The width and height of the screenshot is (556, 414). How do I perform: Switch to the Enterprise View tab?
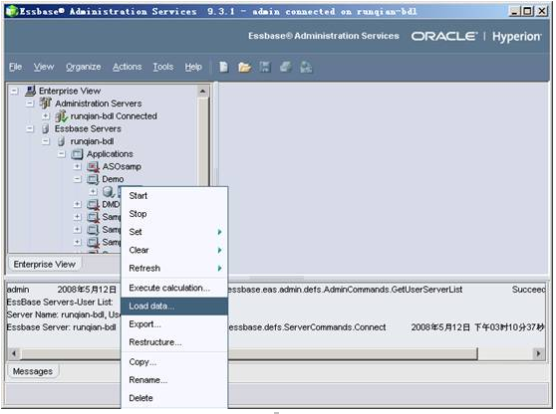click(44, 264)
